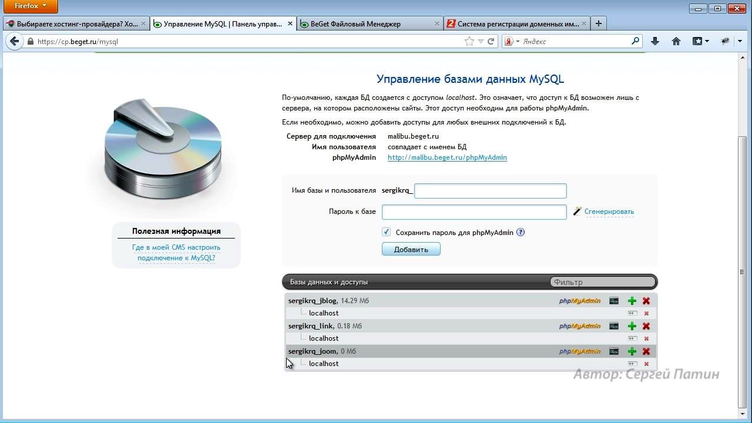The width and height of the screenshot is (752, 423).
Task: Add access with green plus for sergikrq_link
Action: pyautogui.click(x=632, y=326)
